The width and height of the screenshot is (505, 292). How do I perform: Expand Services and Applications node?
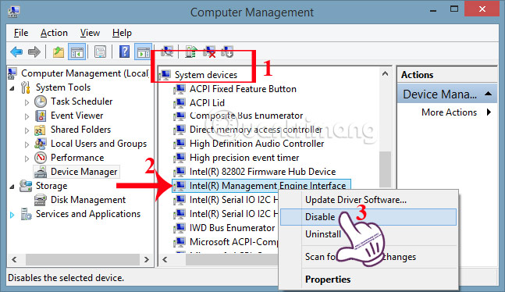tap(12, 215)
